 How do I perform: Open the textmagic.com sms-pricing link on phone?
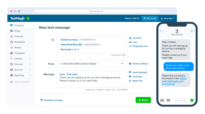[x=175, y=81]
